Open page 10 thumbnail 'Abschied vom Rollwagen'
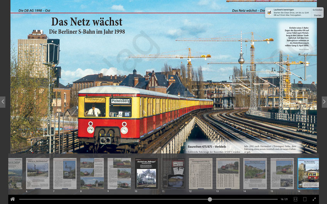 pyautogui.click(x=146, y=173)
